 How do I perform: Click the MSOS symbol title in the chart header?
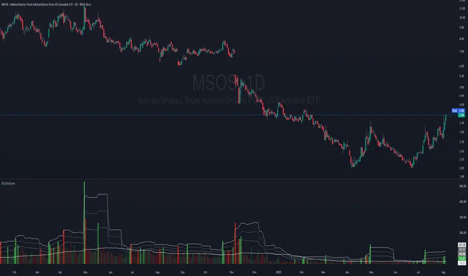coord(46,5)
